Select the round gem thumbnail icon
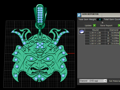Viewport: 120px width, 90px height. point(82,31)
